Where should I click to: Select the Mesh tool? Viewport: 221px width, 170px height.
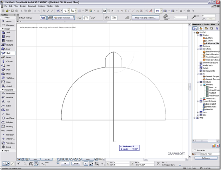8,74
